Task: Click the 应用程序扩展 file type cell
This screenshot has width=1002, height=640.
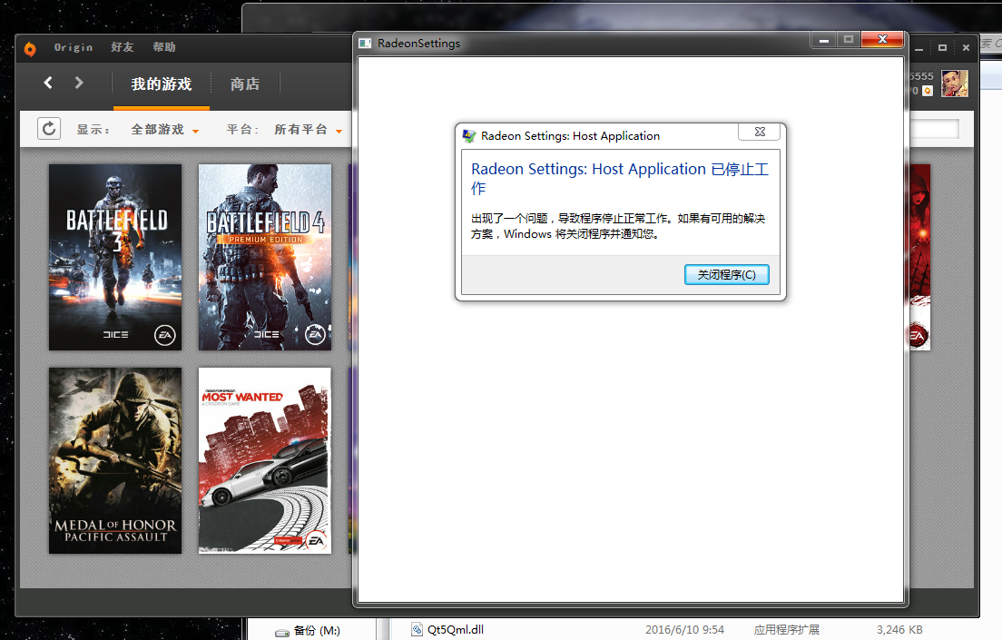Action: (786, 630)
